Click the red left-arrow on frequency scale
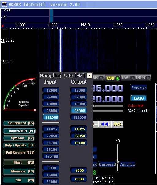The image size is (157, 185). [2, 26]
